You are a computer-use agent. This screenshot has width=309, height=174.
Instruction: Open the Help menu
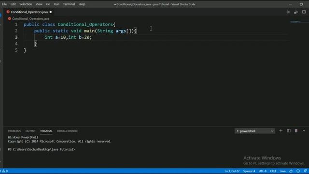[x=82, y=4]
